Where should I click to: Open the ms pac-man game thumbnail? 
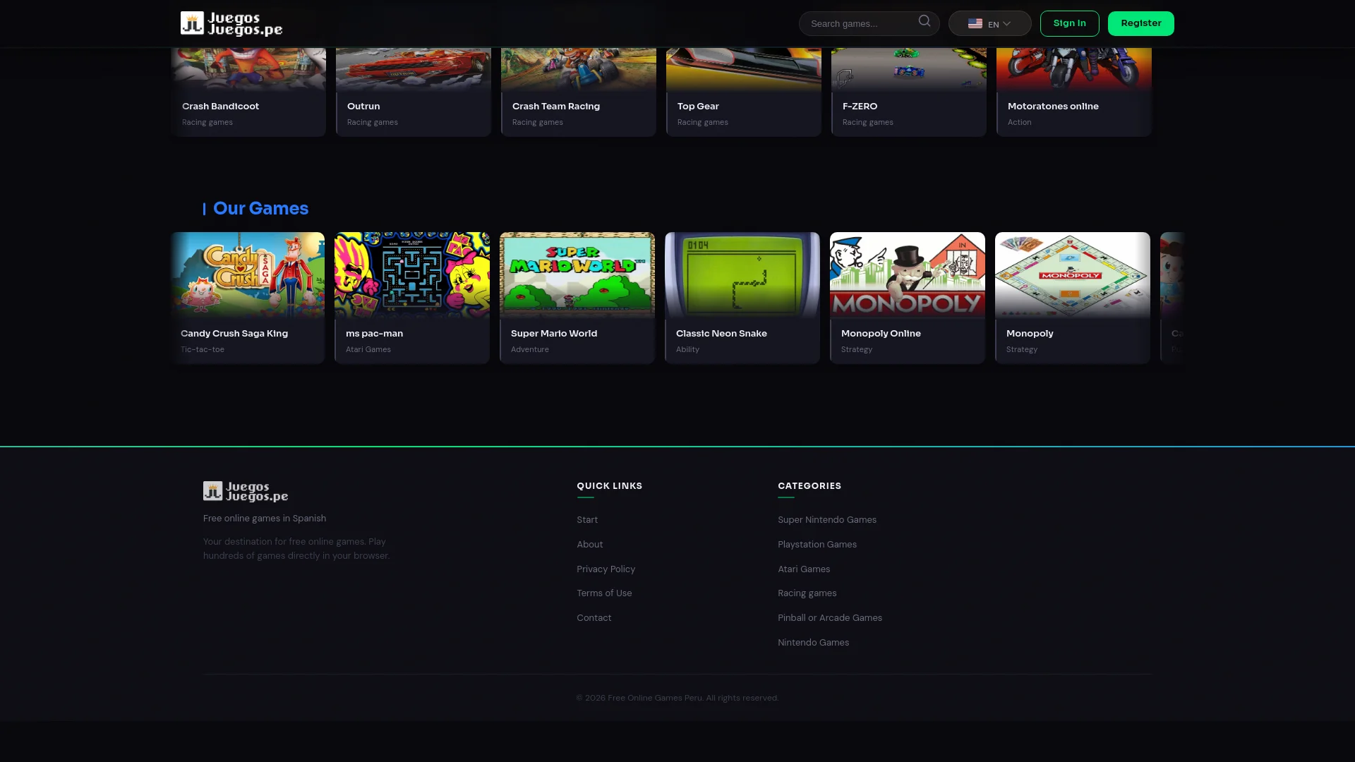pos(412,274)
